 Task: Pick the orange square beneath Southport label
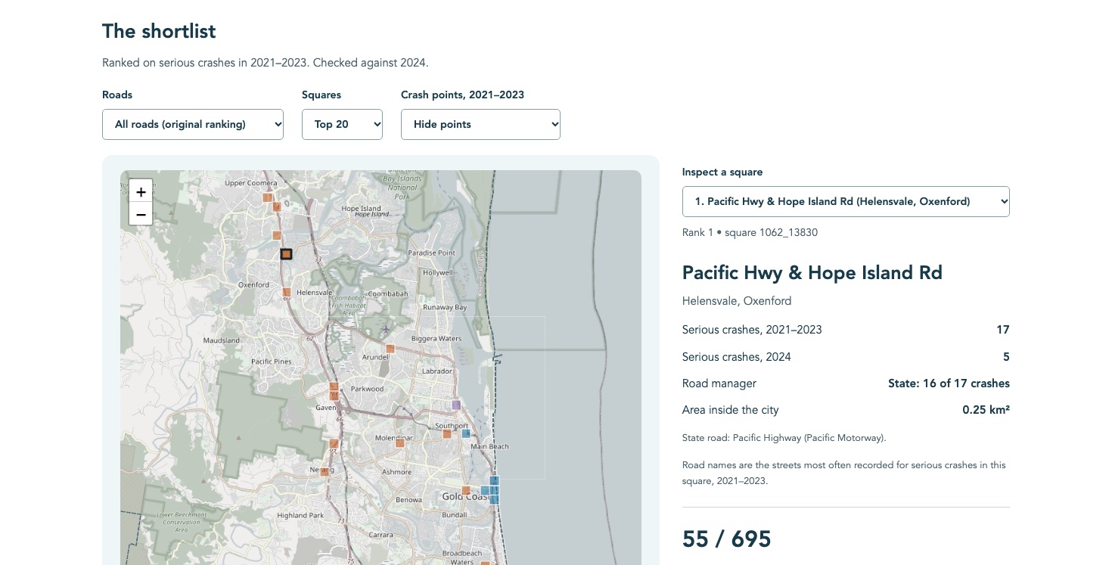pyautogui.click(x=447, y=433)
